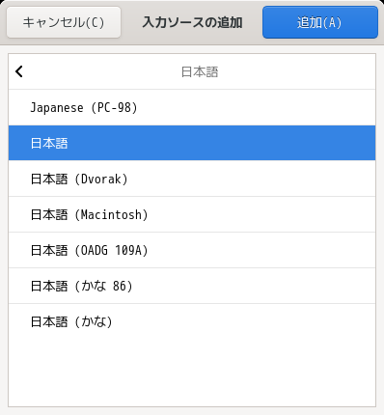Select the Japanese (PC-98) layout
384x415 pixels.
pyautogui.click(x=192, y=107)
